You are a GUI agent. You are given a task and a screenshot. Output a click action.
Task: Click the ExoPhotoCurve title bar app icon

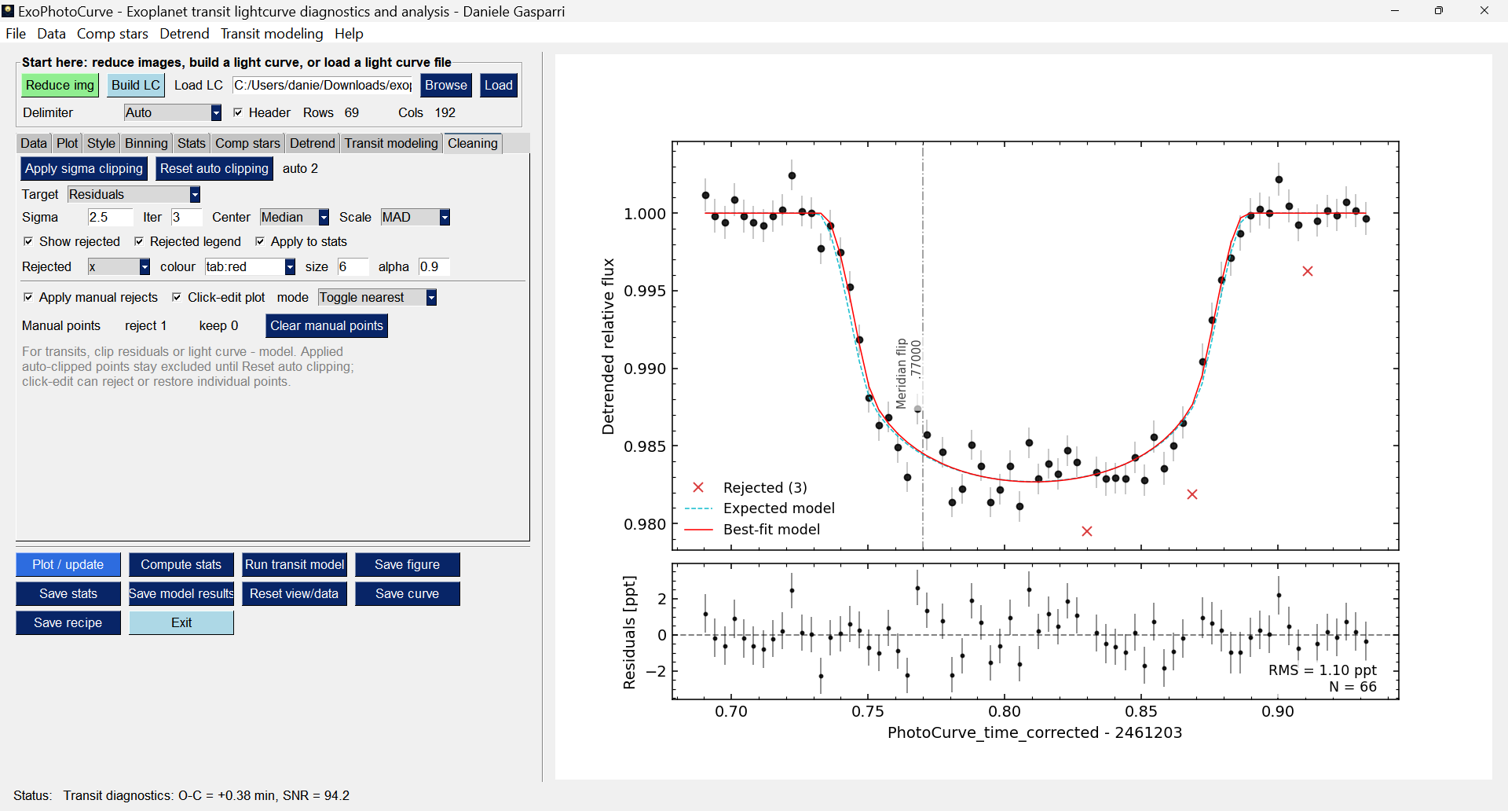(8, 11)
